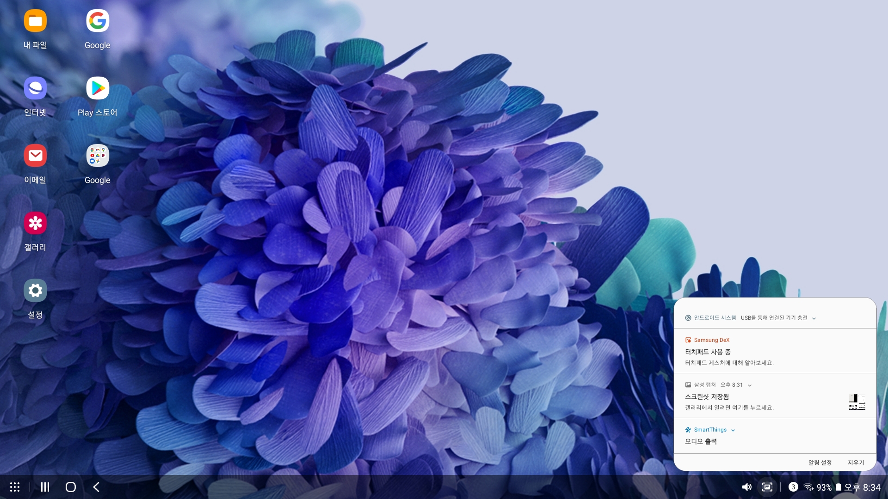This screenshot has width=888, height=499.
Task: Open the saved screenshot thumbnail
Action: pos(857,402)
